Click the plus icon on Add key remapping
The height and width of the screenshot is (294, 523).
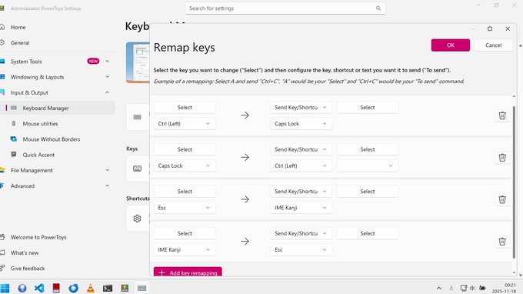click(x=162, y=273)
